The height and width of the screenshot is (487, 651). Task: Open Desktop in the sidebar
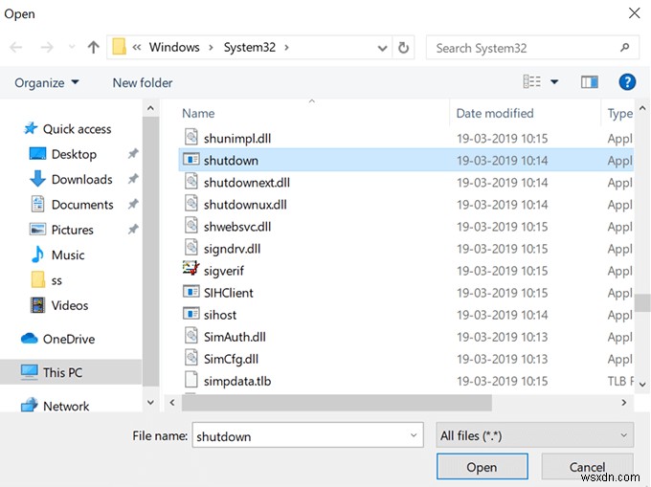[x=74, y=154]
